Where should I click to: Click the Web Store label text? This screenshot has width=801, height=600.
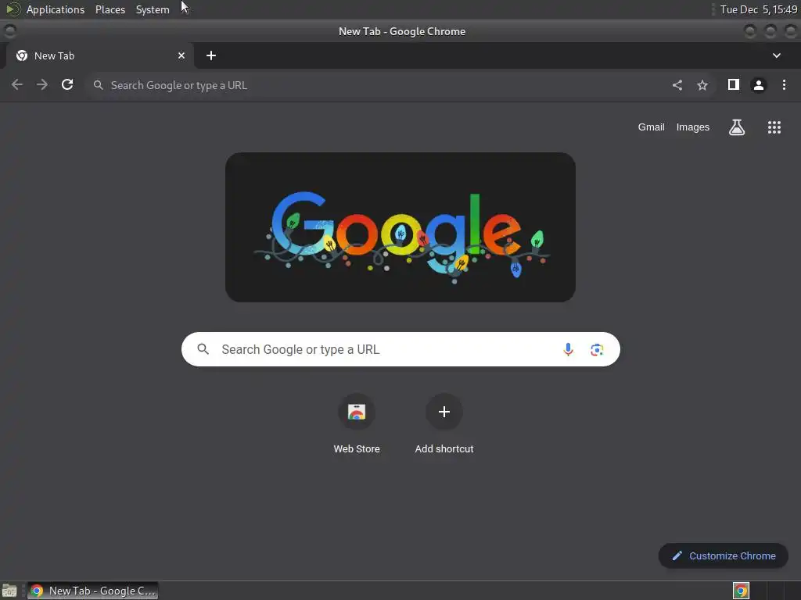(357, 449)
